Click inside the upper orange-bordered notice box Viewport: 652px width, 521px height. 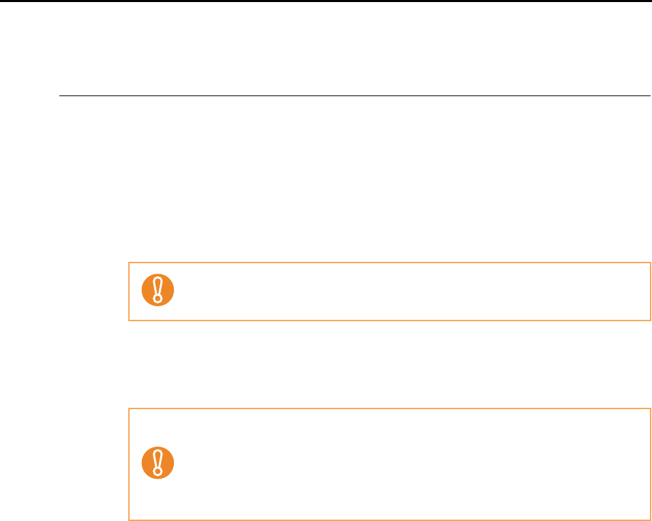tap(409, 291)
